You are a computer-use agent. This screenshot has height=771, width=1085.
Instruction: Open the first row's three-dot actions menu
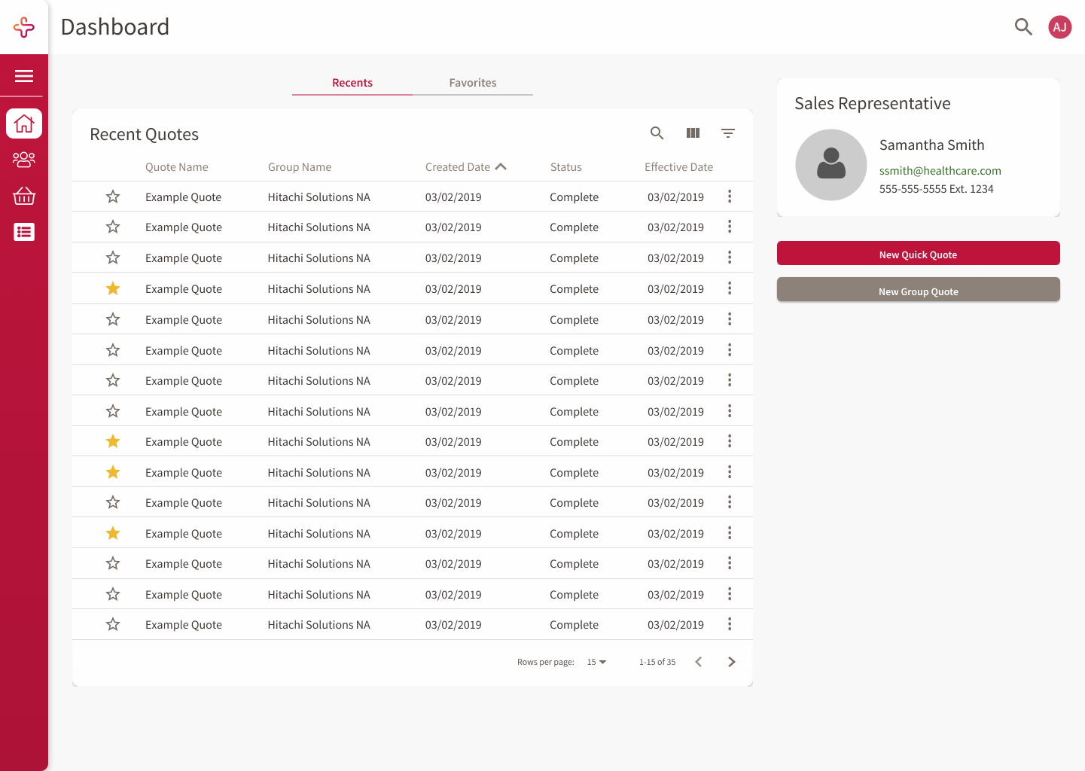click(x=730, y=197)
